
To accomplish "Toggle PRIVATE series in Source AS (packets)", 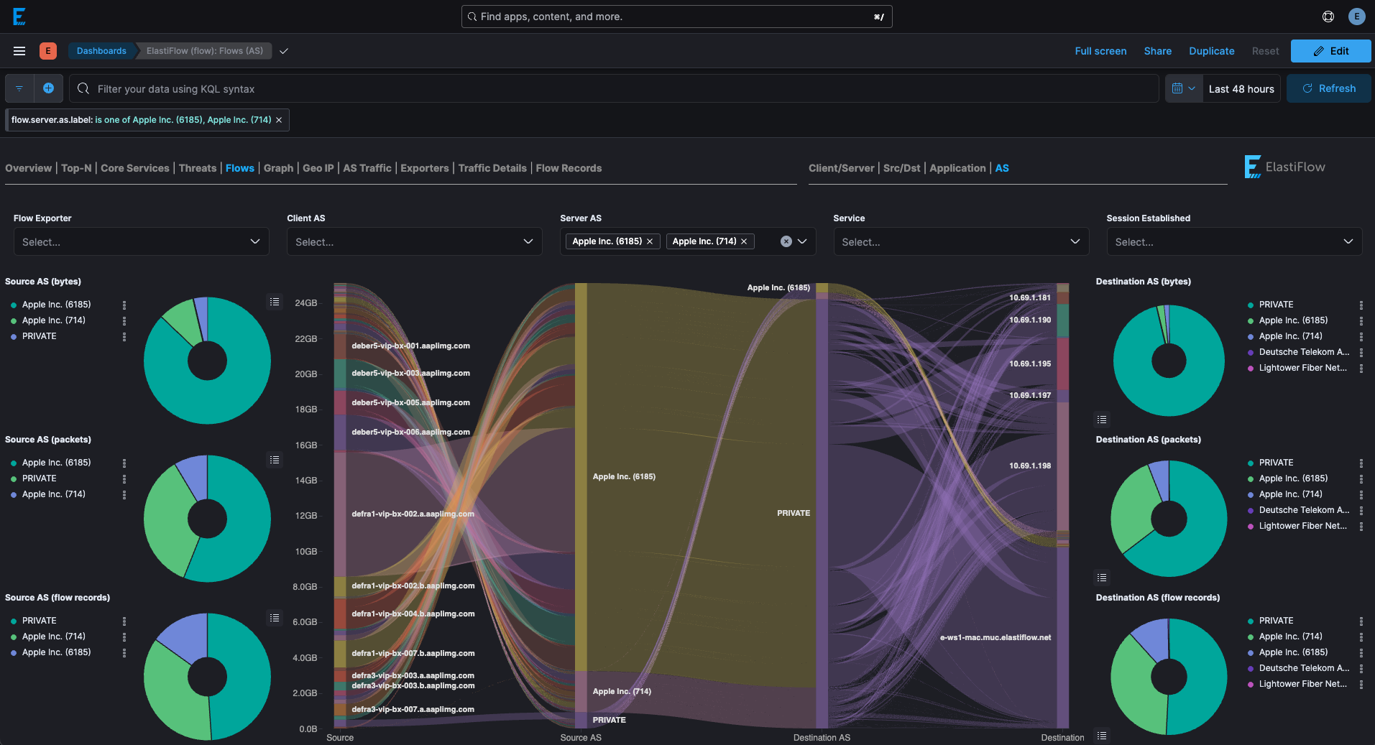I will pos(39,478).
